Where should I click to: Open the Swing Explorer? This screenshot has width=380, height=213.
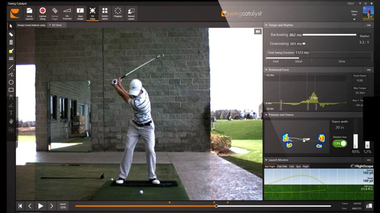click(29, 13)
